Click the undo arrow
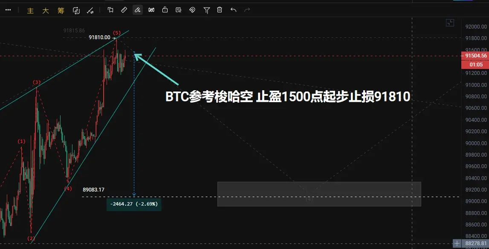489x249 pixels. click(233, 10)
